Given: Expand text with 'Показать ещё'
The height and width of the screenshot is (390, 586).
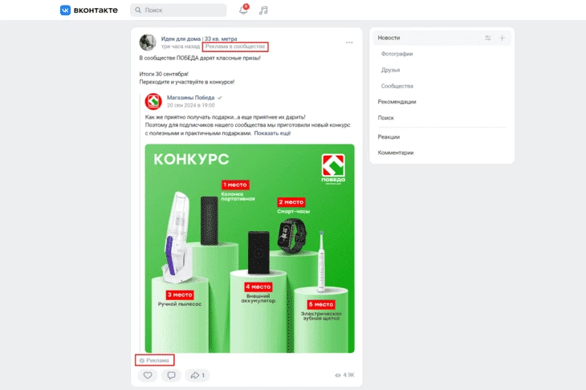Looking at the screenshot, I should pyautogui.click(x=272, y=133).
